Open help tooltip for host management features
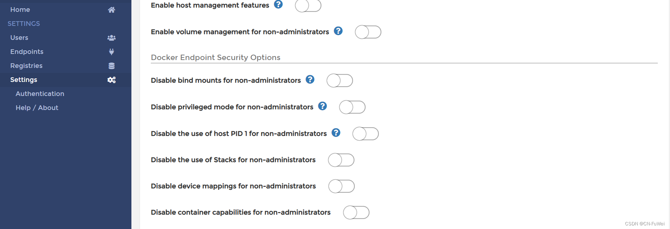This screenshot has height=229, width=670. coord(278,4)
